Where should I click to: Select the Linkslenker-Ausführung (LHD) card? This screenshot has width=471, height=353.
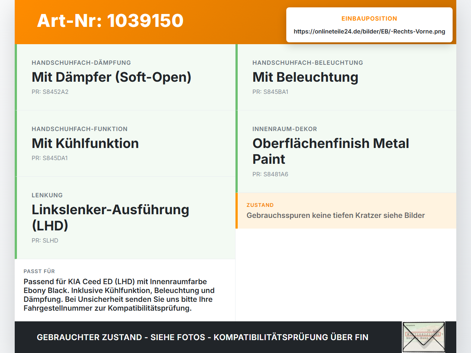tap(125, 218)
